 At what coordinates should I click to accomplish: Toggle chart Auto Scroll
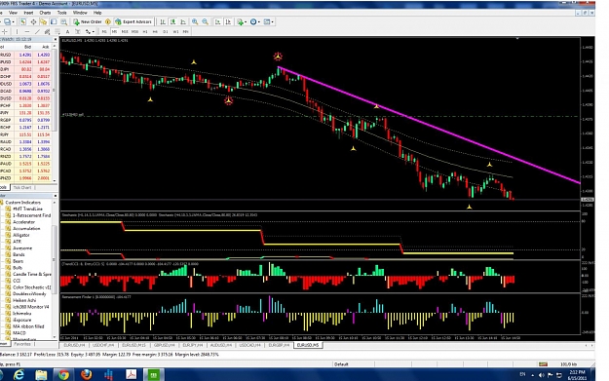[218, 21]
